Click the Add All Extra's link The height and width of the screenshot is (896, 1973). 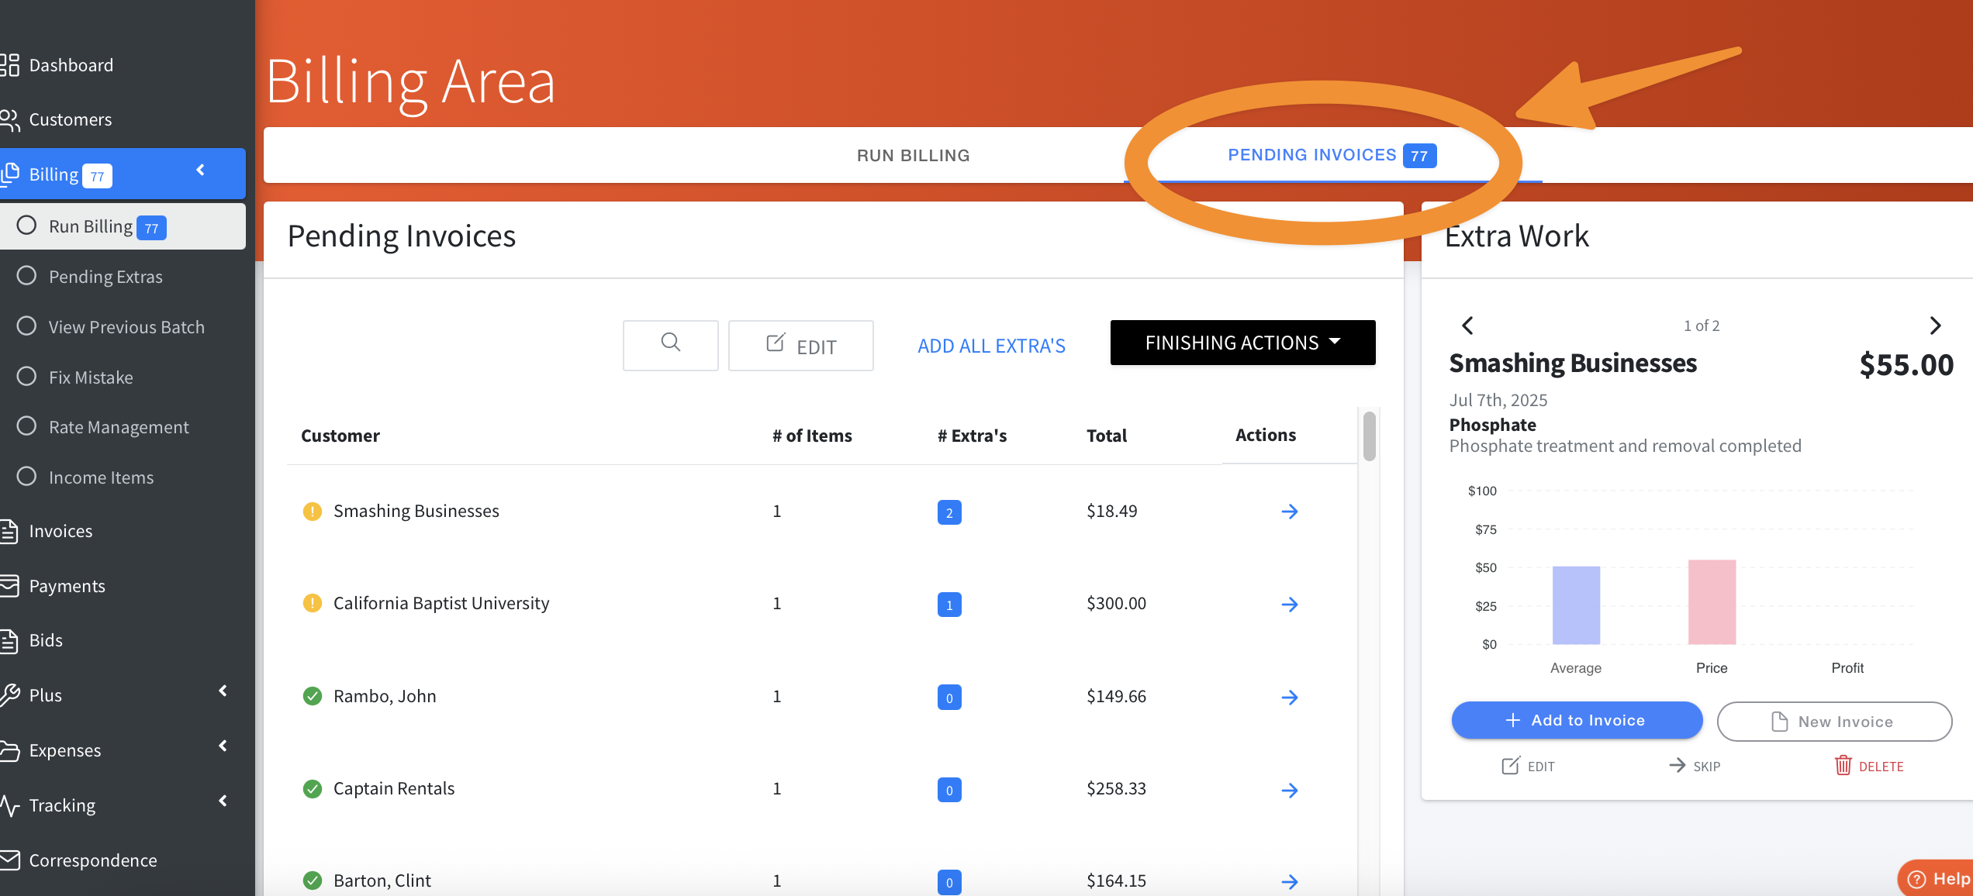click(x=991, y=346)
